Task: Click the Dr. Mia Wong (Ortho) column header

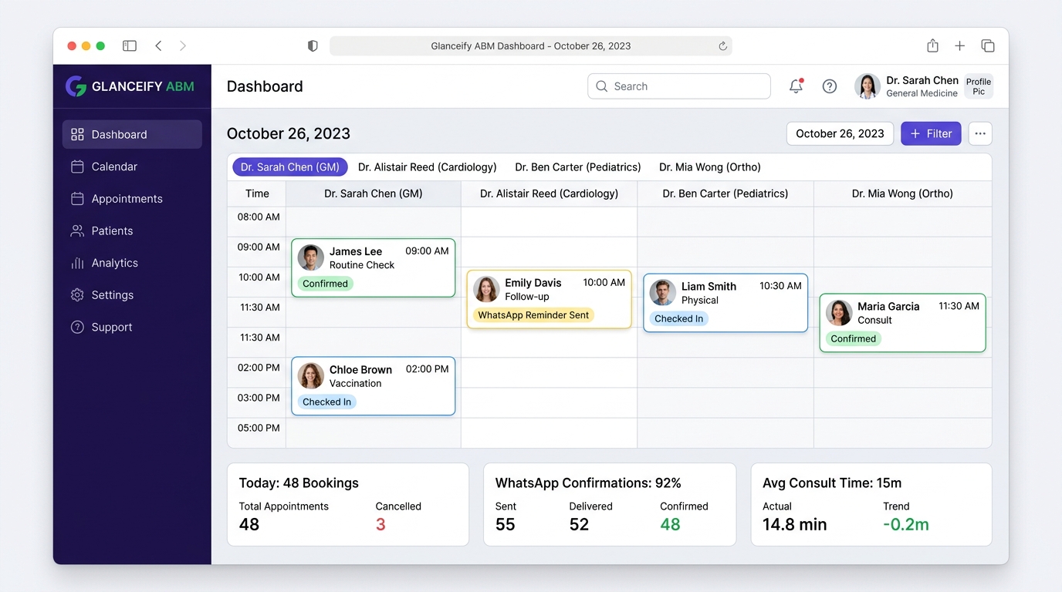Action: [902, 193]
